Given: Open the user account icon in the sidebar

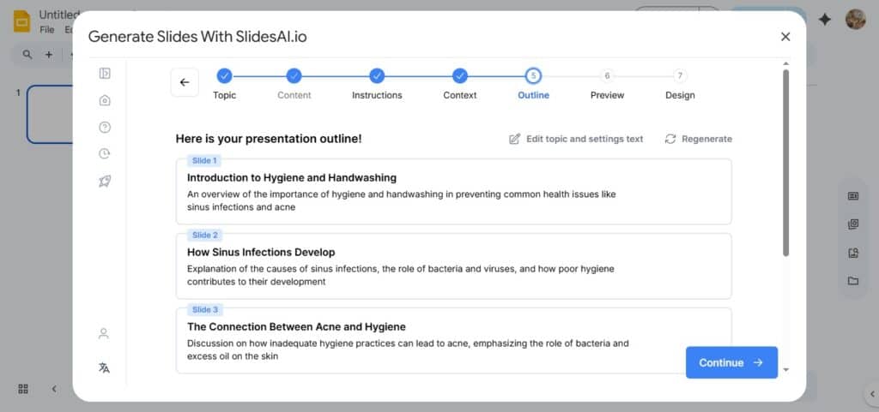Looking at the screenshot, I should click(104, 333).
